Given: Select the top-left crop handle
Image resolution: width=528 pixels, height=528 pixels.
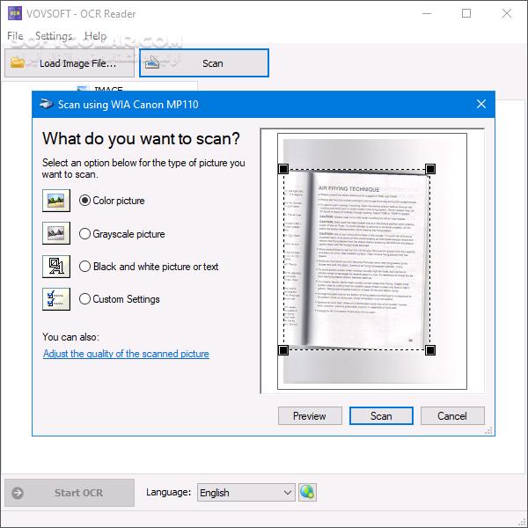Looking at the screenshot, I should tap(283, 169).
